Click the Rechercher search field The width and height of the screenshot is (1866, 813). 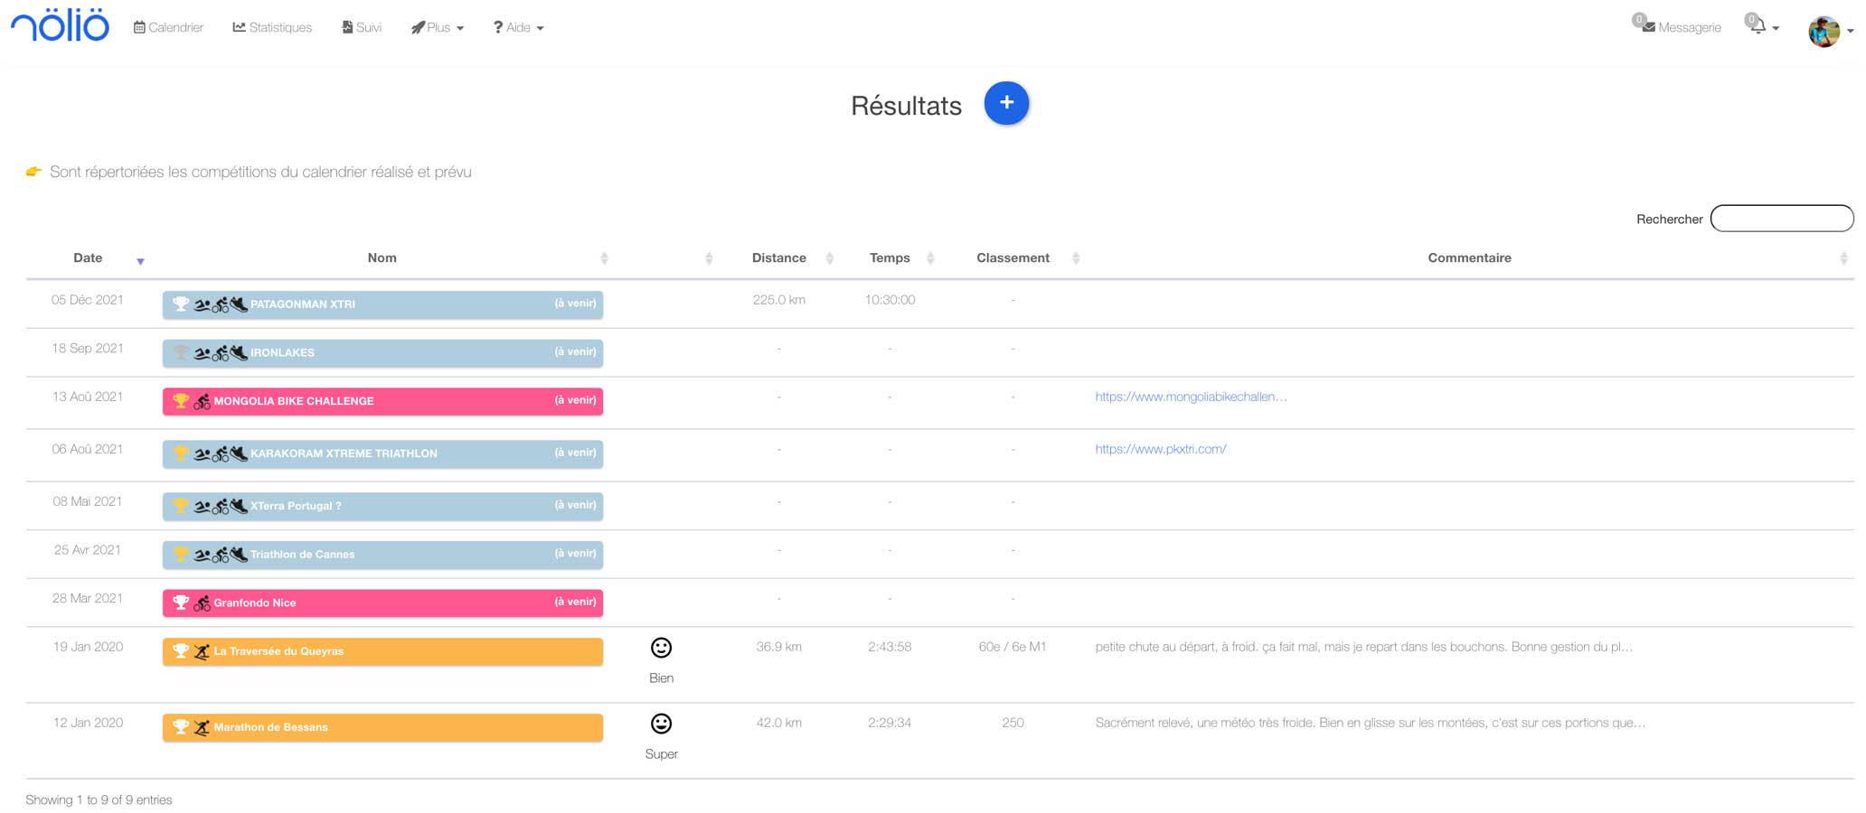pos(1781,219)
